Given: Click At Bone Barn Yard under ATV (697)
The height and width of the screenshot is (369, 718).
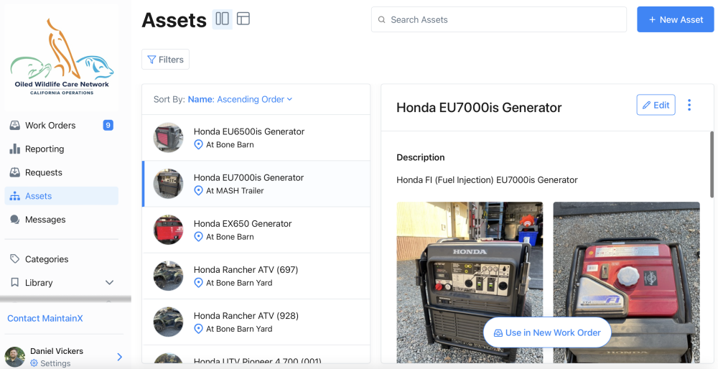Looking at the screenshot, I should (x=239, y=283).
